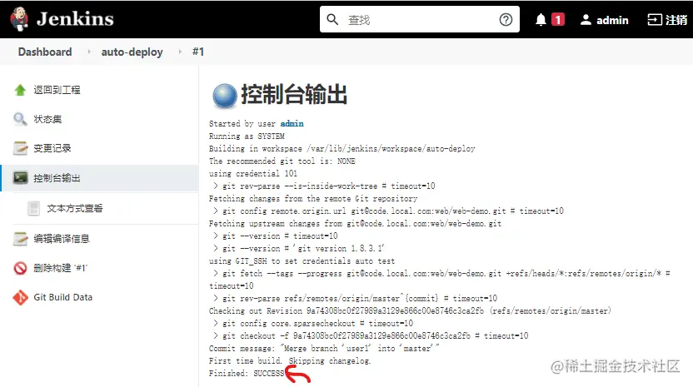The image size is (693, 387).
Task: Open the admin user profile link
Action: coord(612,20)
